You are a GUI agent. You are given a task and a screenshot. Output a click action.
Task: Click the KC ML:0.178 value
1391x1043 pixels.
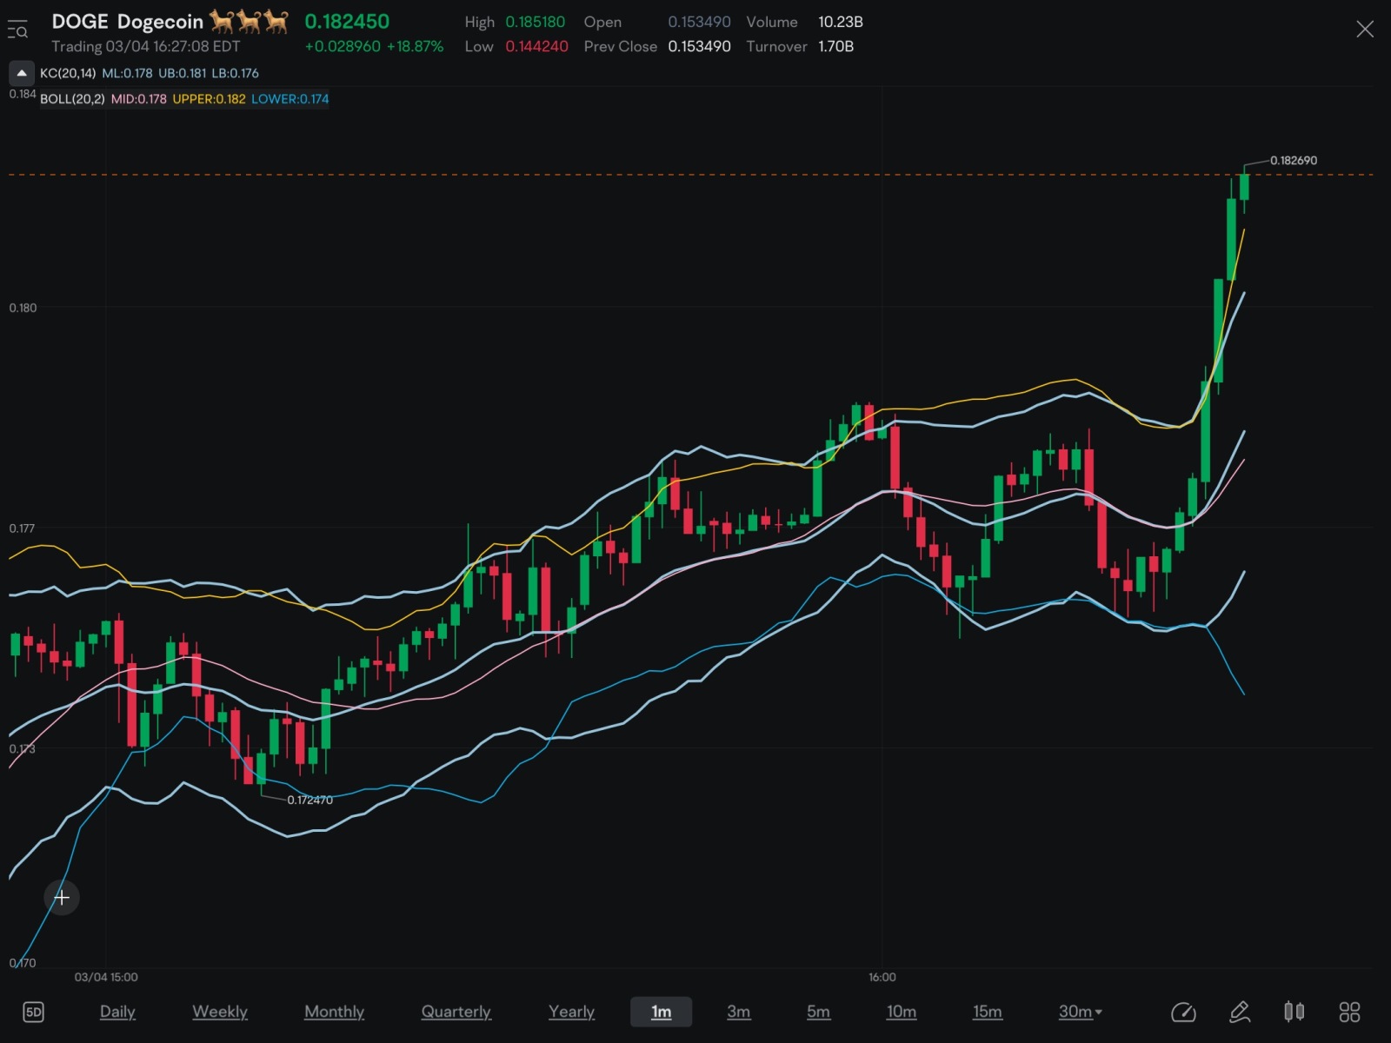(127, 73)
